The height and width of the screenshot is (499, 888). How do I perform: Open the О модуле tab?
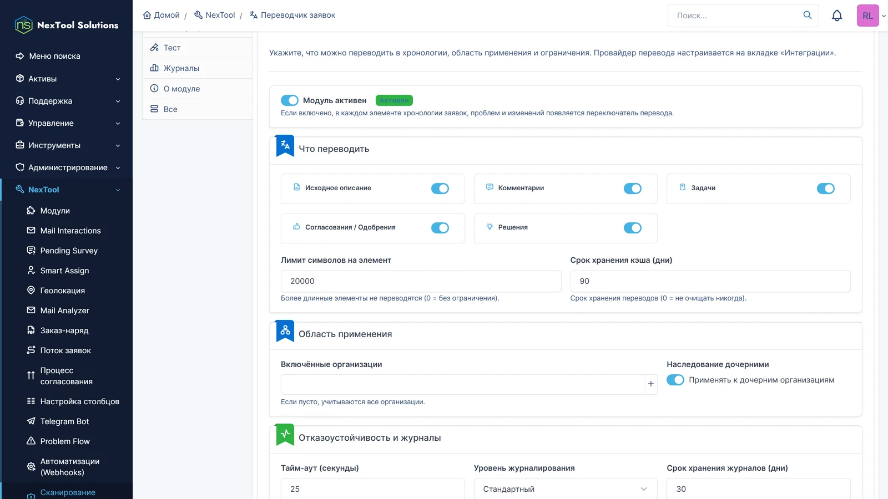coord(198,89)
